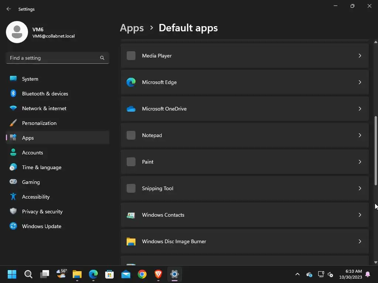Click the vertical scrollbar thumb

point(375,151)
